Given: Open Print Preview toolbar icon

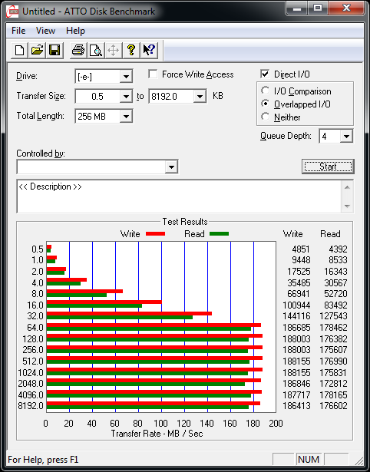Looking at the screenshot, I should [96, 50].
